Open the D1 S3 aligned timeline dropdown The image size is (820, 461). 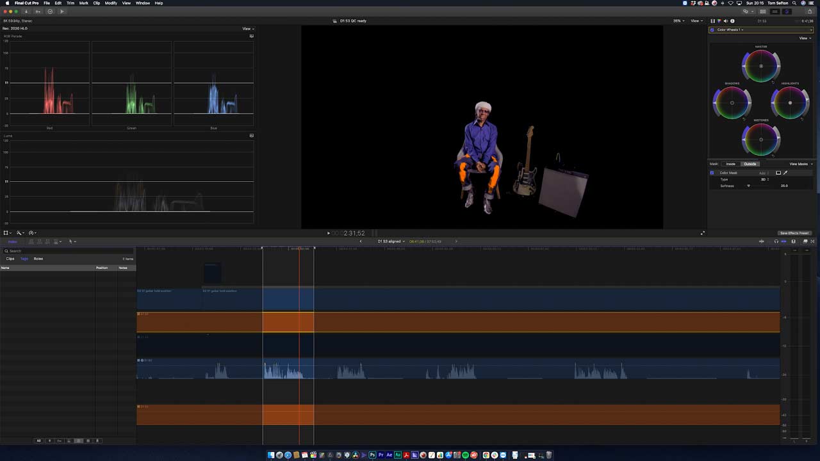[391, 241]
